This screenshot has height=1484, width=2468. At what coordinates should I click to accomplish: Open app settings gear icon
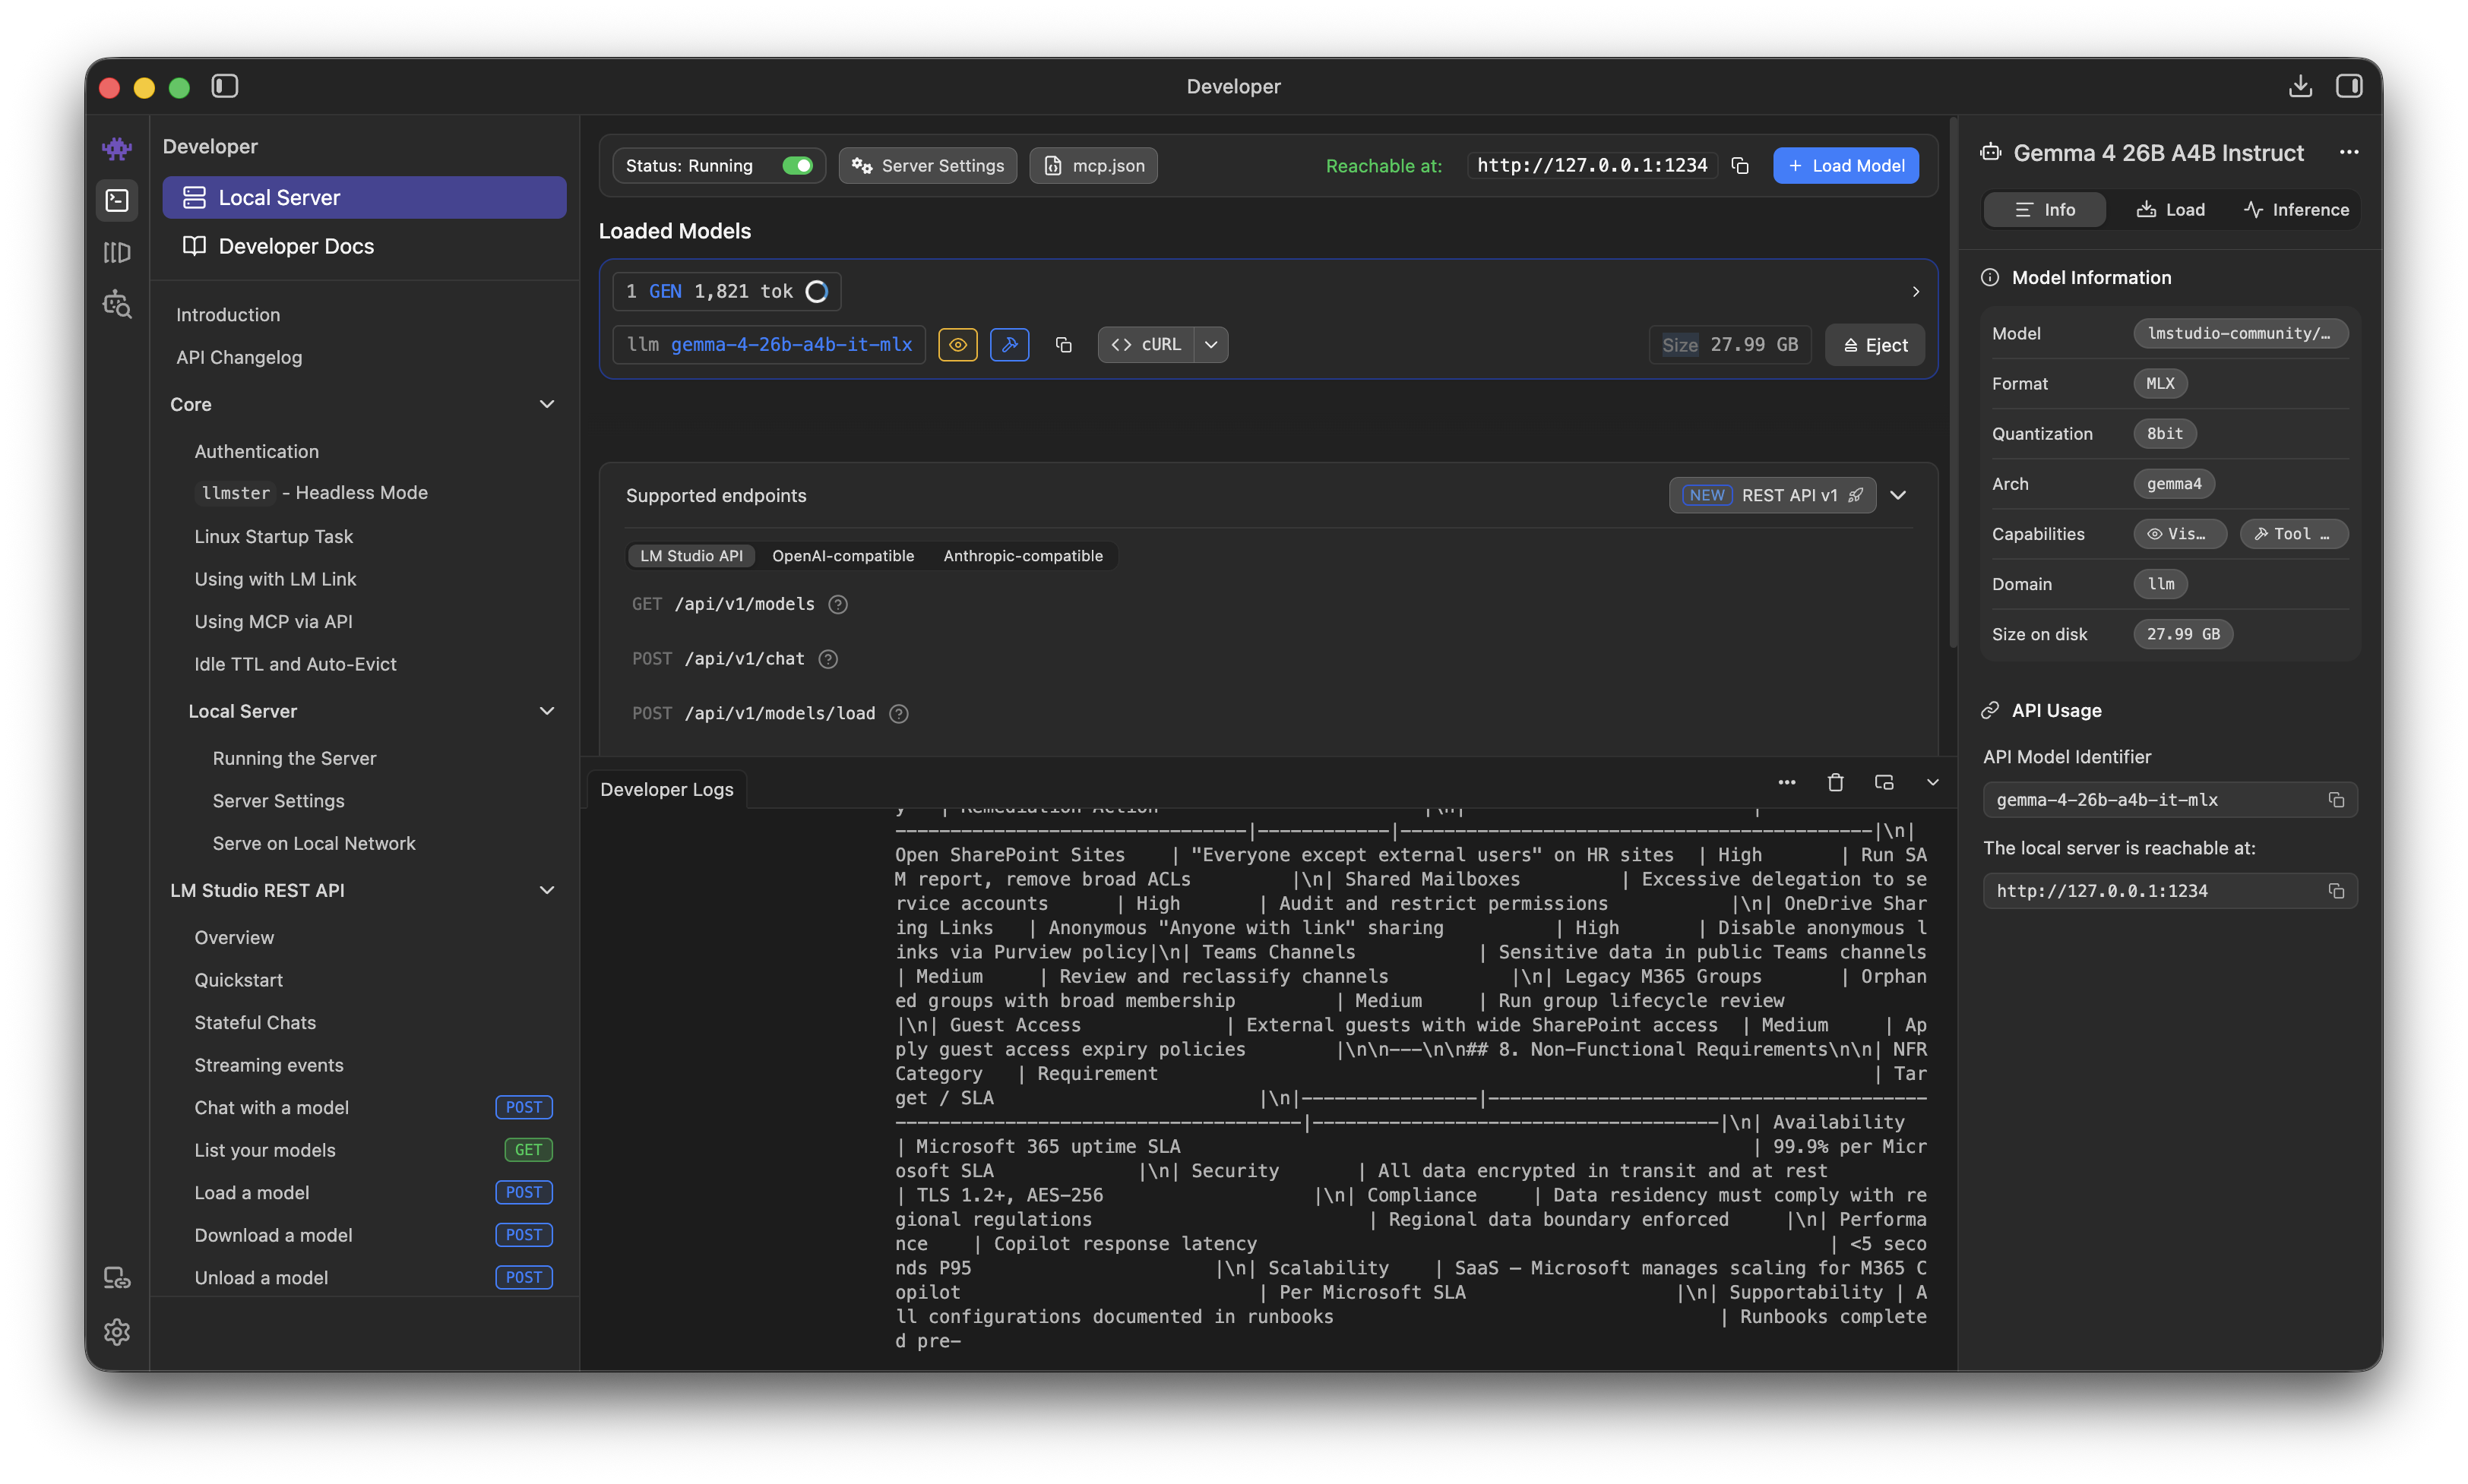click(117, 1331)
